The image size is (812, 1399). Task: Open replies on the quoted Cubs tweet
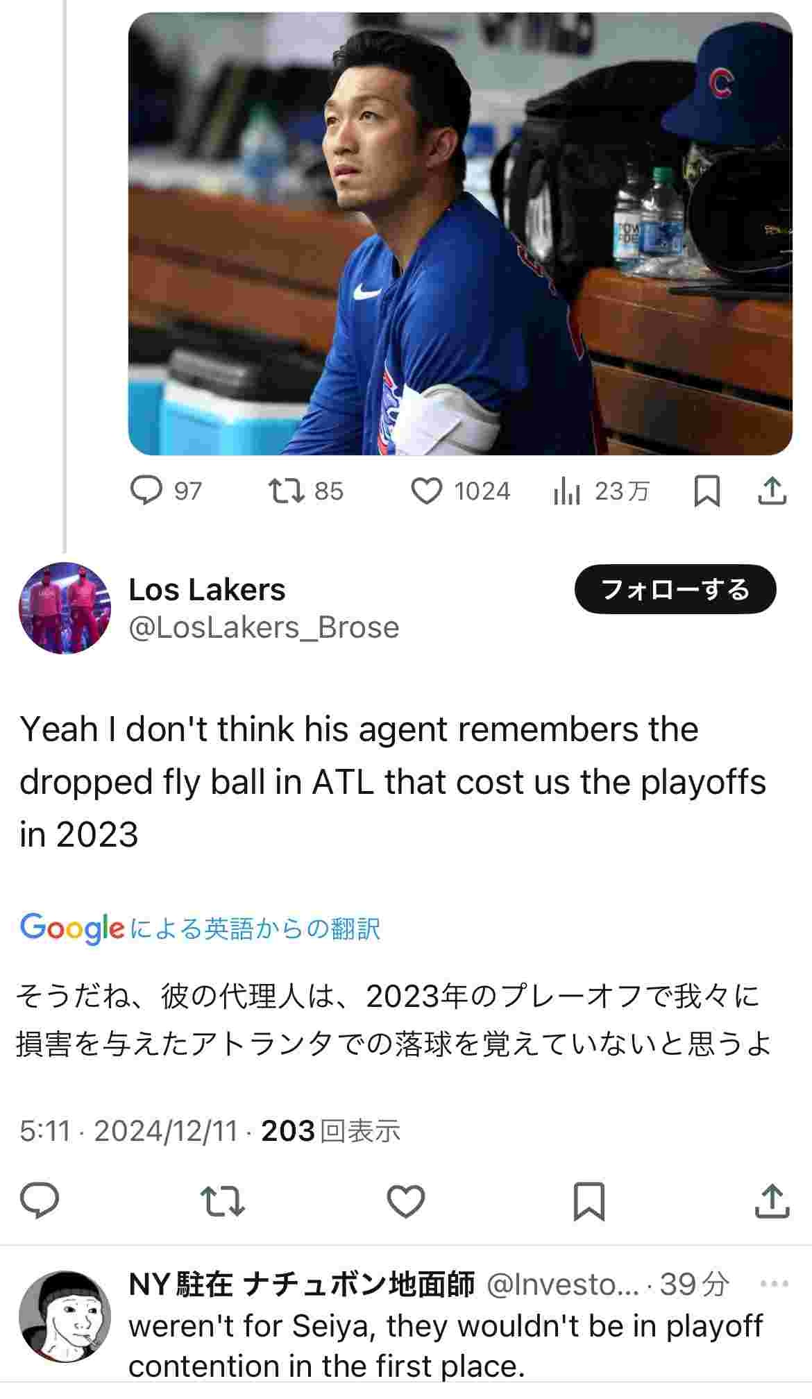pos(166,491)
